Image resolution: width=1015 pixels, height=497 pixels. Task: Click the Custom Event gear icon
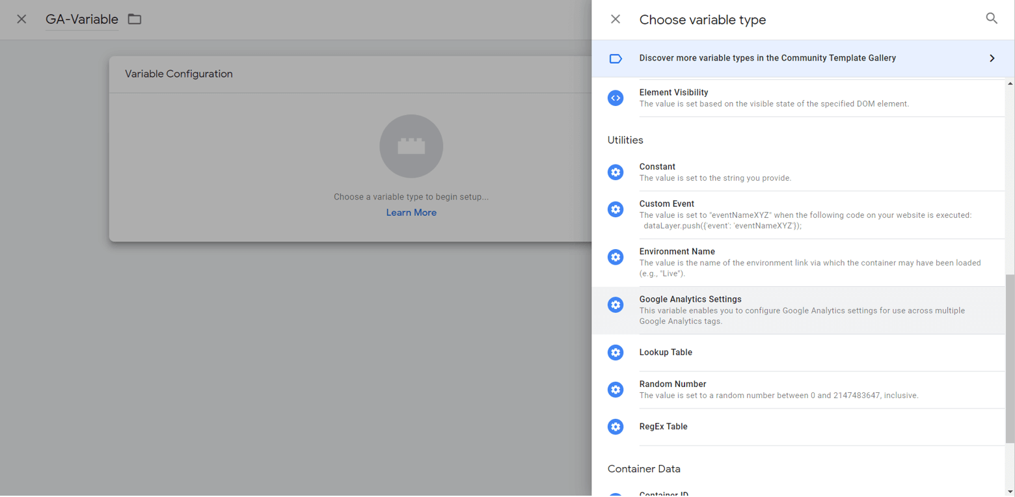coord(615,209)
